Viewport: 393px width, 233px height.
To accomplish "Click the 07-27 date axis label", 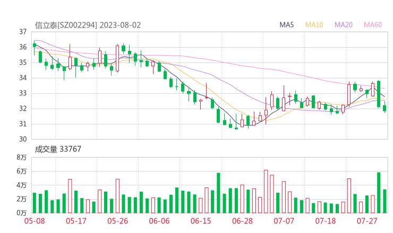I will click(367, 221).
